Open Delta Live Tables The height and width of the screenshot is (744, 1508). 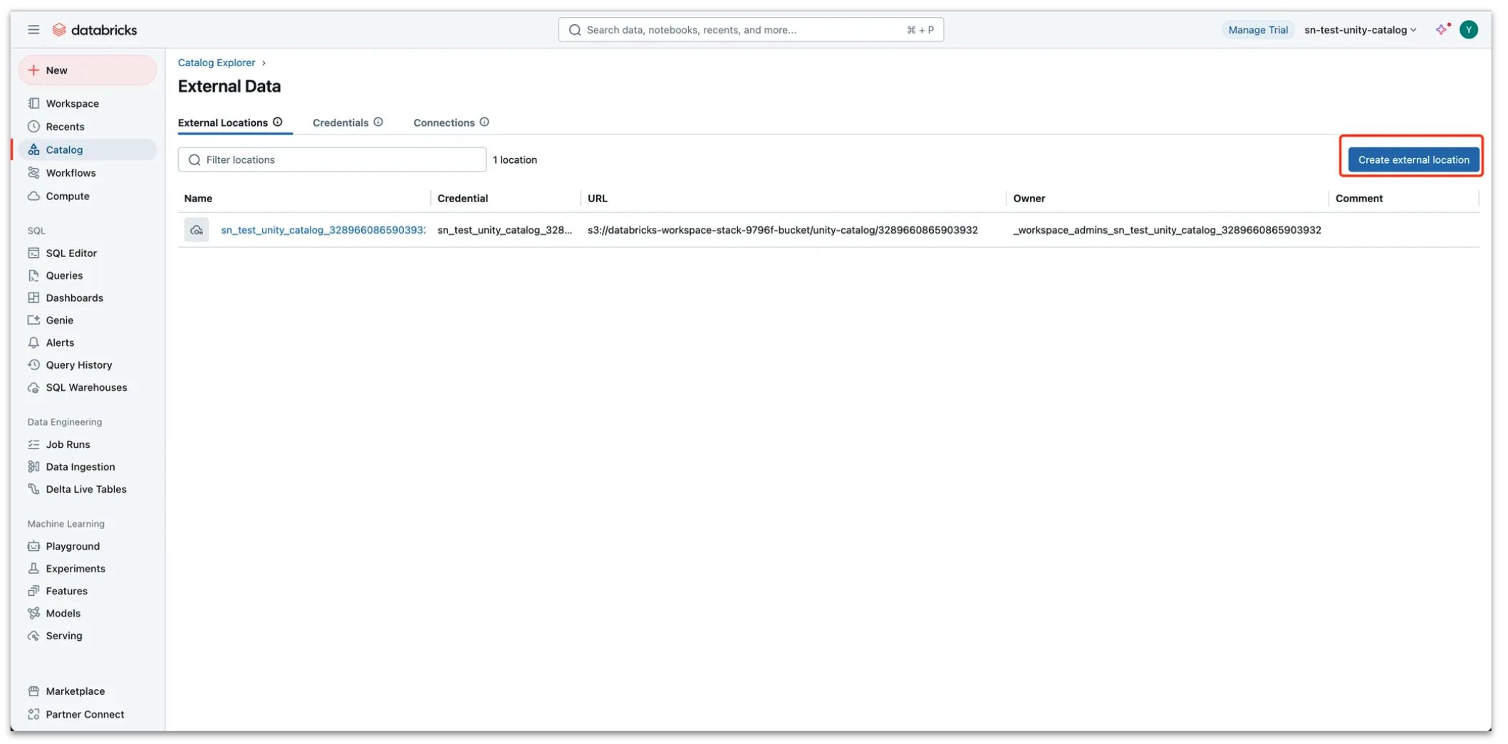(x=85, y=489)
